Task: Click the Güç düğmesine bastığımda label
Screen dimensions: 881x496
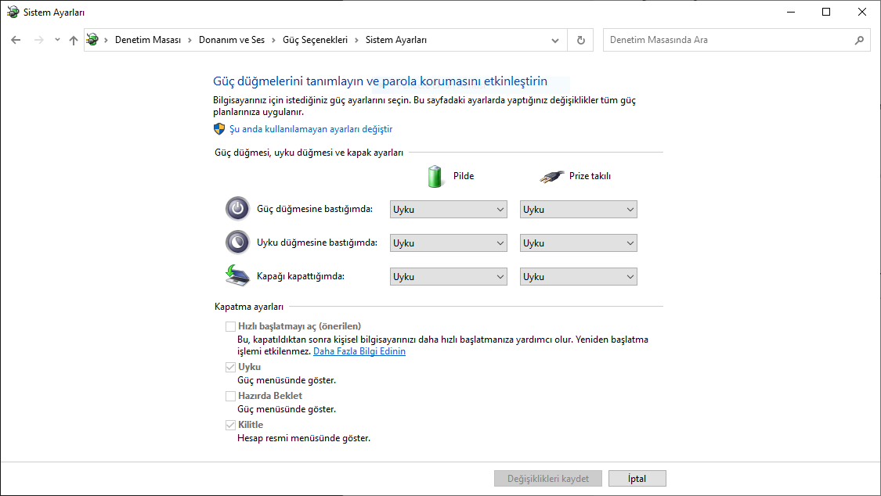Action: (x=315, y=209)
